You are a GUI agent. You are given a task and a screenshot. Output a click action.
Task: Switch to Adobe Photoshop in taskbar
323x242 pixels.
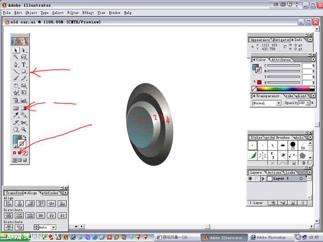pos(271,237)
